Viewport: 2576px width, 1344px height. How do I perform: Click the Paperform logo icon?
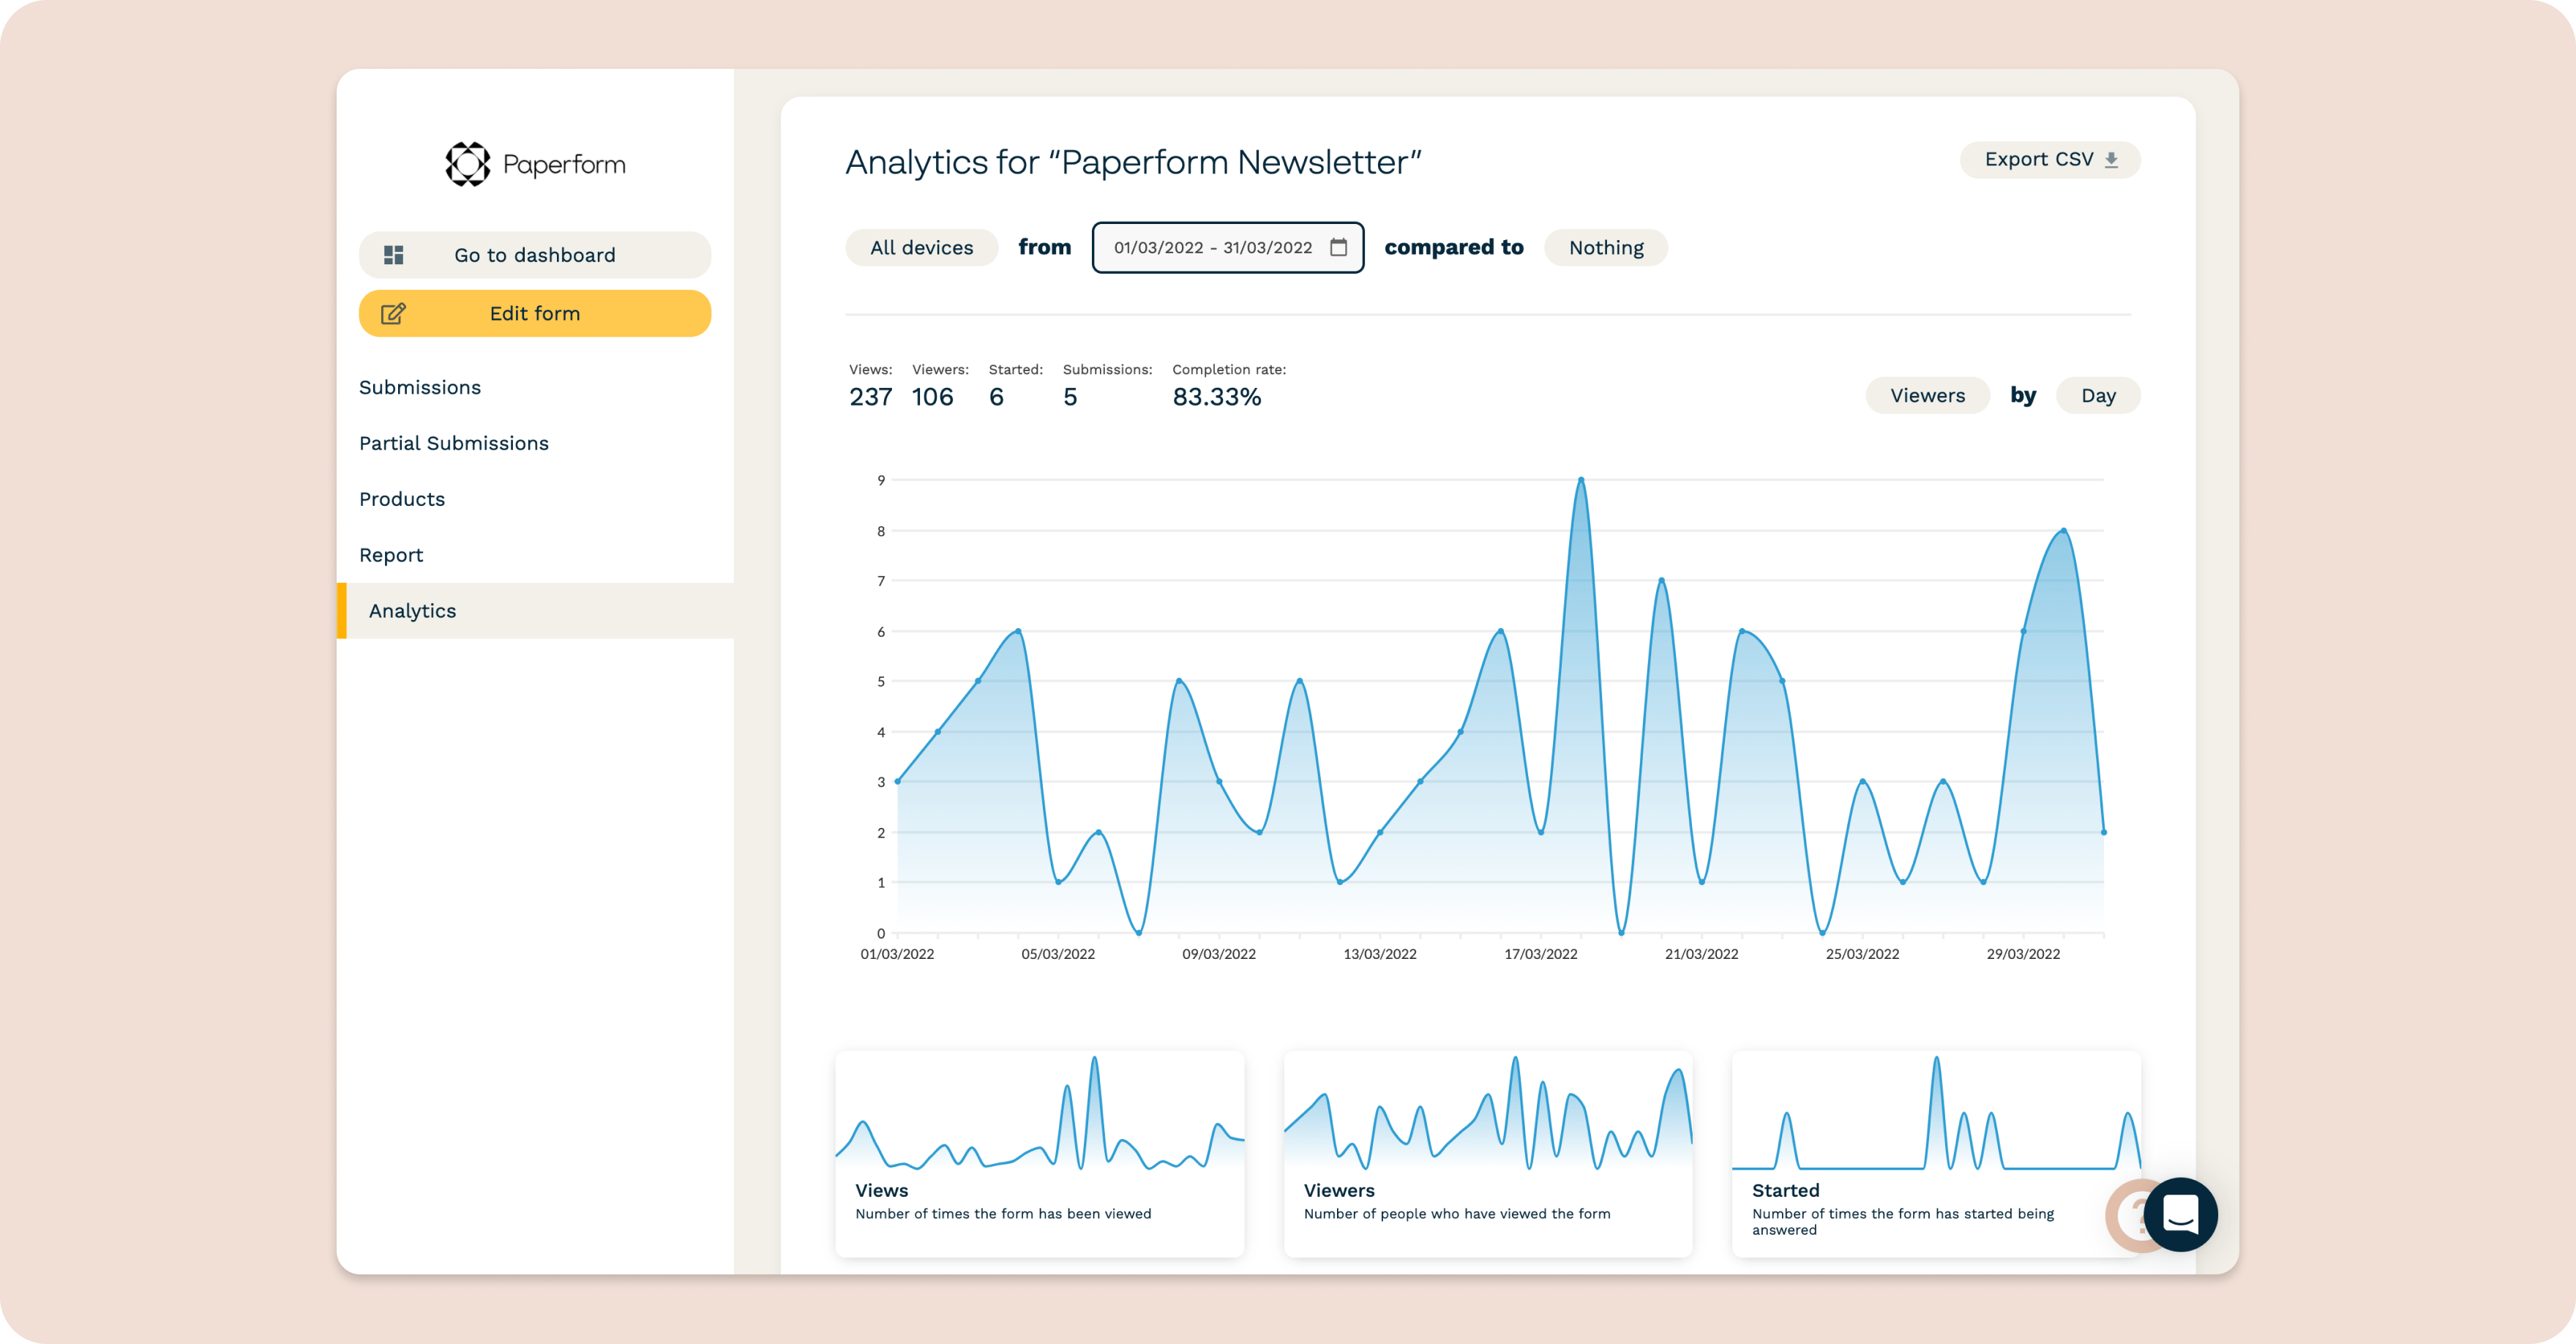pos(467,164)
